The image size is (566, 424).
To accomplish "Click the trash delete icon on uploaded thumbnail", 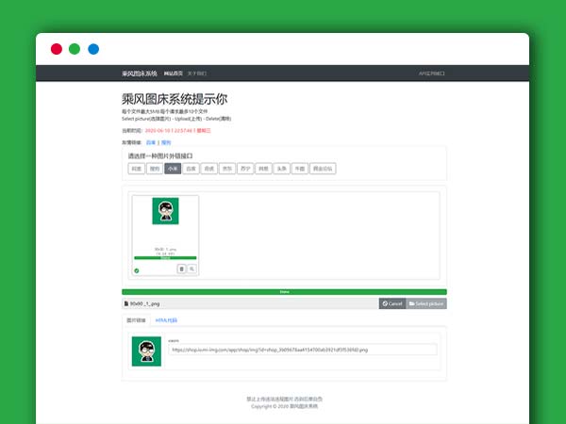I will (182, 269).
